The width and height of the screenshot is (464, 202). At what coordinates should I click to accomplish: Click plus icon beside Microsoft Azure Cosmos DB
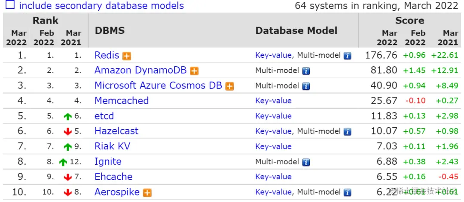(x=230, y=86)
